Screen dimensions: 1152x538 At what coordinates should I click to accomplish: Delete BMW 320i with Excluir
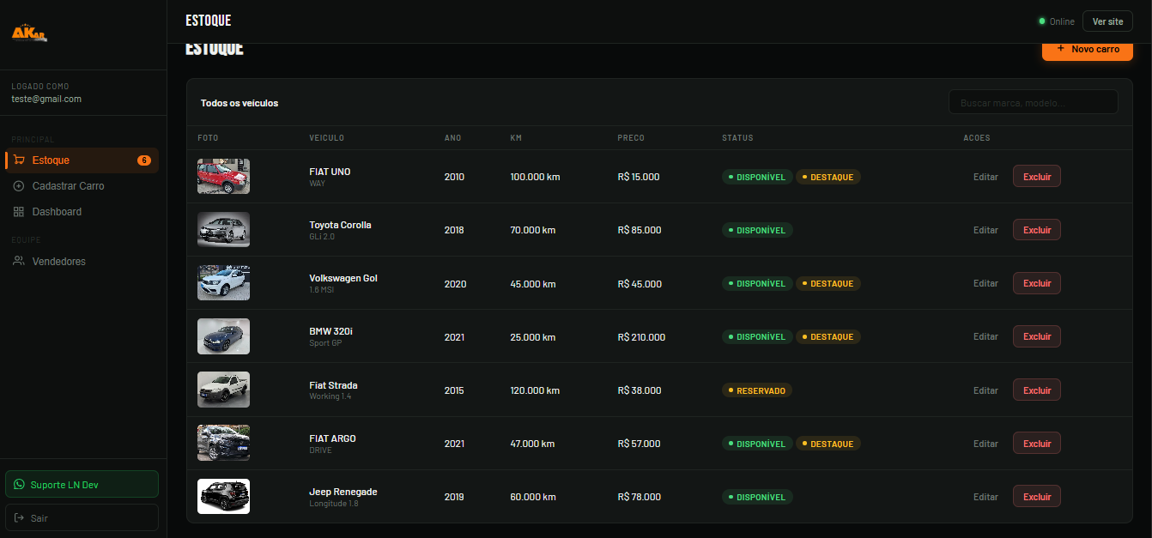click(1037, 336)
